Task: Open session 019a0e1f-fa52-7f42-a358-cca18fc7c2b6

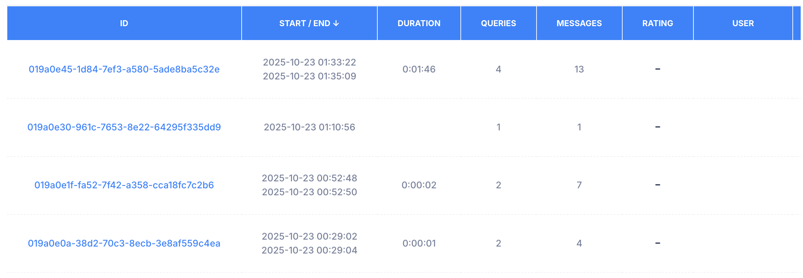Action: coord(124,185)
